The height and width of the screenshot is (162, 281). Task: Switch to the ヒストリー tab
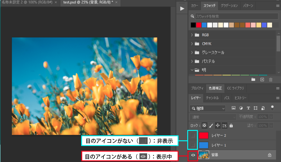coord(241,98)
